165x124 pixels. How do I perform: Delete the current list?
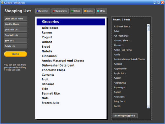[x=16, y=46]
